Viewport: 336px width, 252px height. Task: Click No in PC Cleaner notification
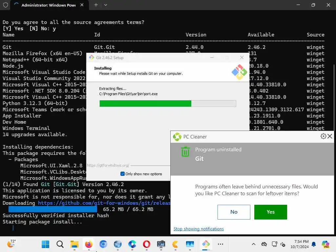coord(234,212)
